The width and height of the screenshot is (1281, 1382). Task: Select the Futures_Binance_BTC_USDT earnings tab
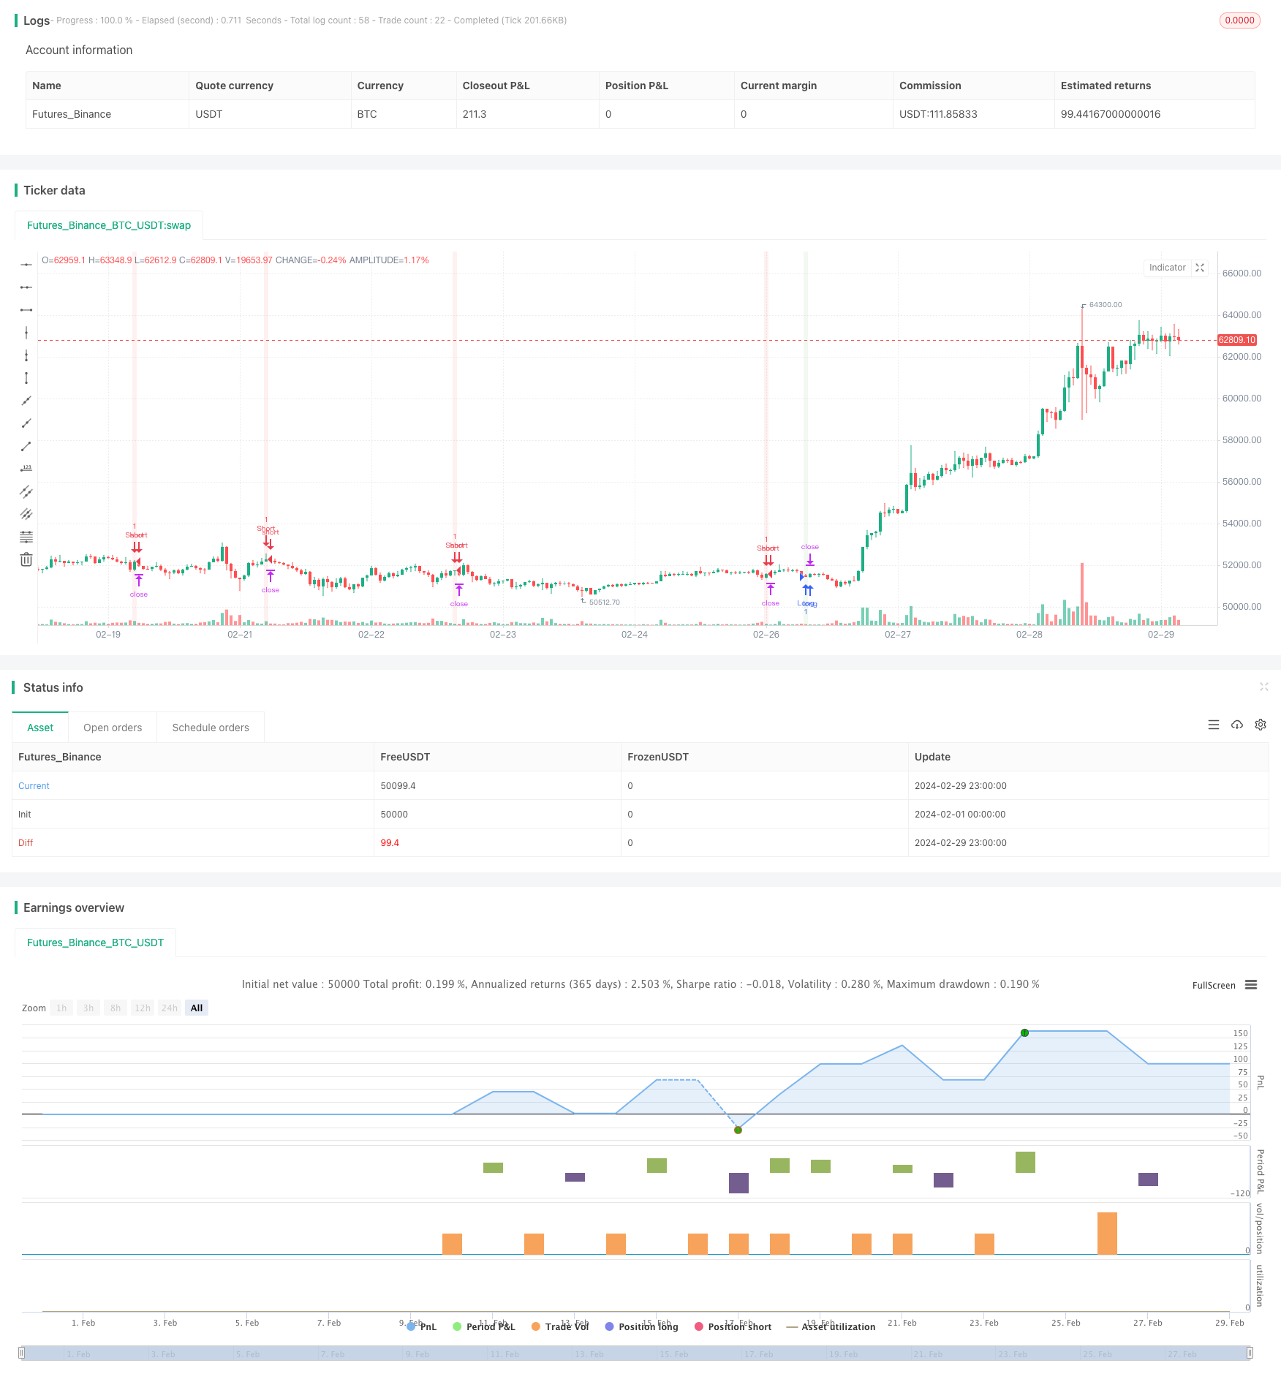[x=96, y=943]
